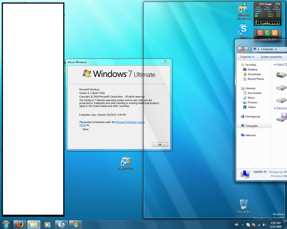Click System properties in the Explorer toolbar
The height and width of the screenshot is (229, 287).
[x=271, y=57]
